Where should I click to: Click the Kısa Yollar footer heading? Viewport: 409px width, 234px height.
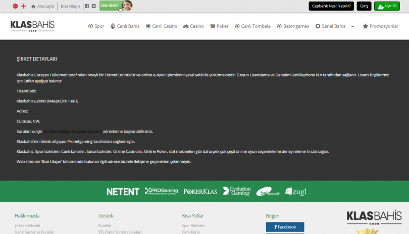tap(193, 216)
